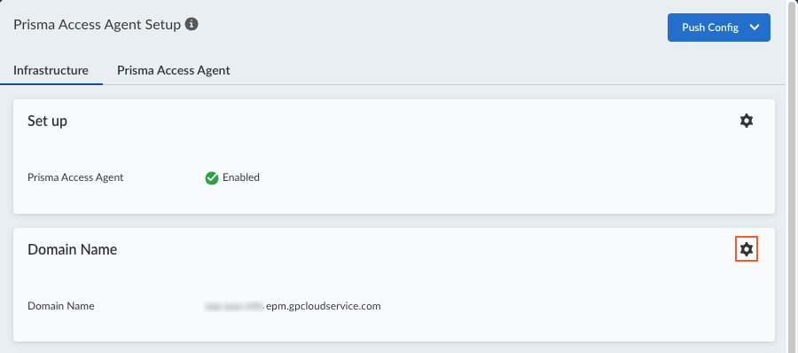Switch to the Prisma Access Agent tab
798x353 pixels.
point(174,70)
